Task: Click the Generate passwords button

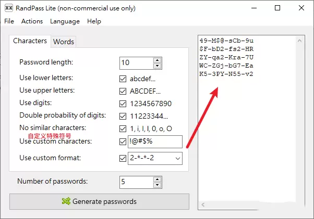Action: (99, 201)
